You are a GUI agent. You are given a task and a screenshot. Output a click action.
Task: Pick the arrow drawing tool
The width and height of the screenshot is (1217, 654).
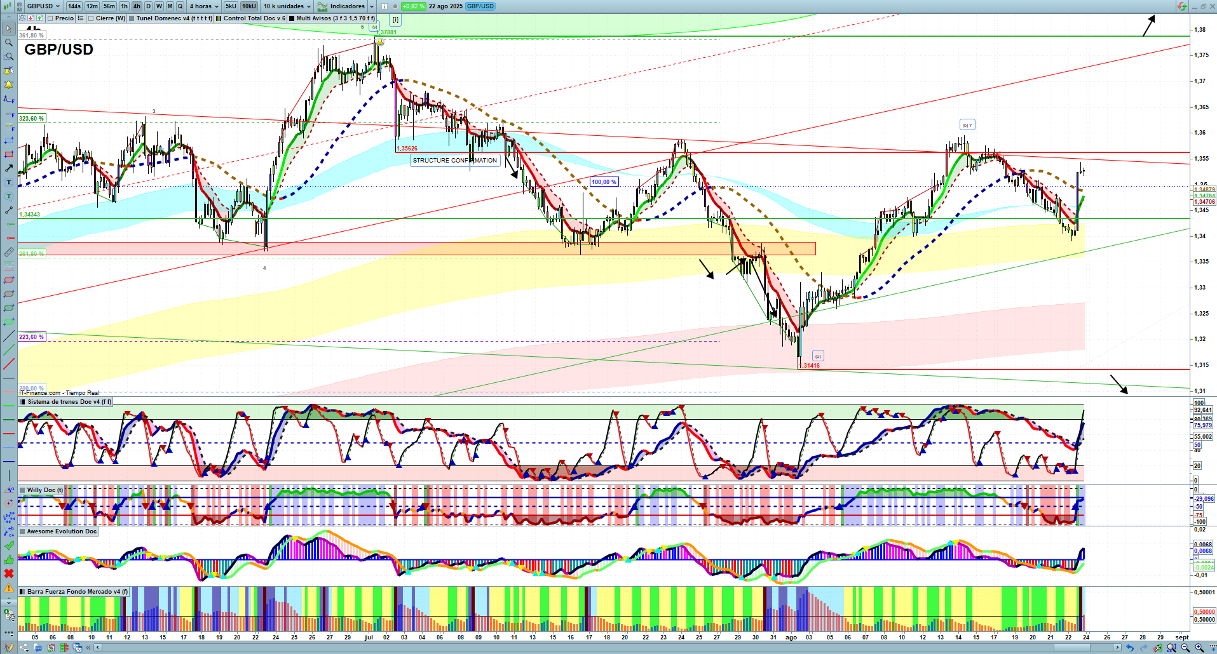pyautogui.click(x=9, y=168)
